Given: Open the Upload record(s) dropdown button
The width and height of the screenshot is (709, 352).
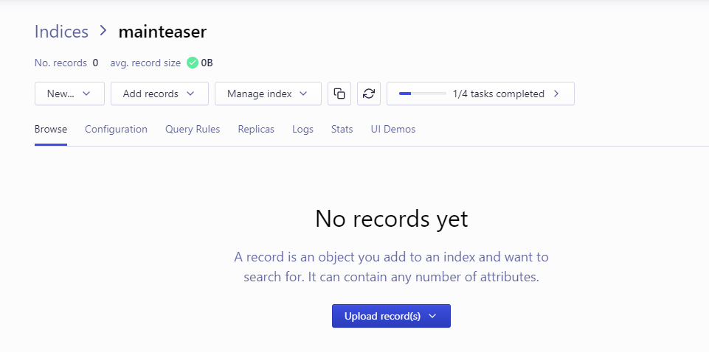Looking at the screenshot, I should [x=391, y=316].
